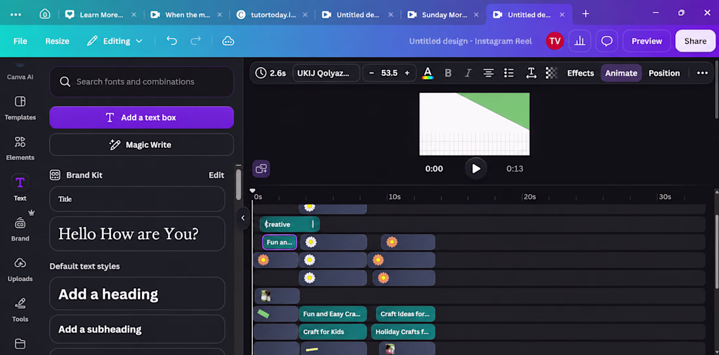This screenshot has height=355, width=719.
Task: Select the Hello How are You? style
Action: 137,234
